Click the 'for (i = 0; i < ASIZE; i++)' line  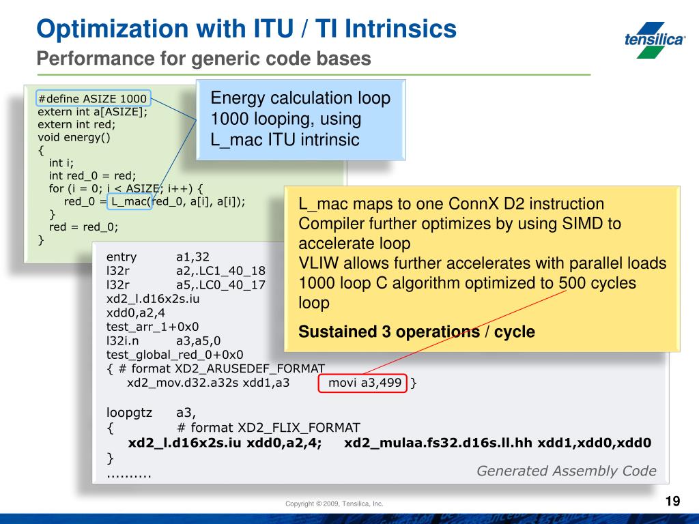(126, 188)
